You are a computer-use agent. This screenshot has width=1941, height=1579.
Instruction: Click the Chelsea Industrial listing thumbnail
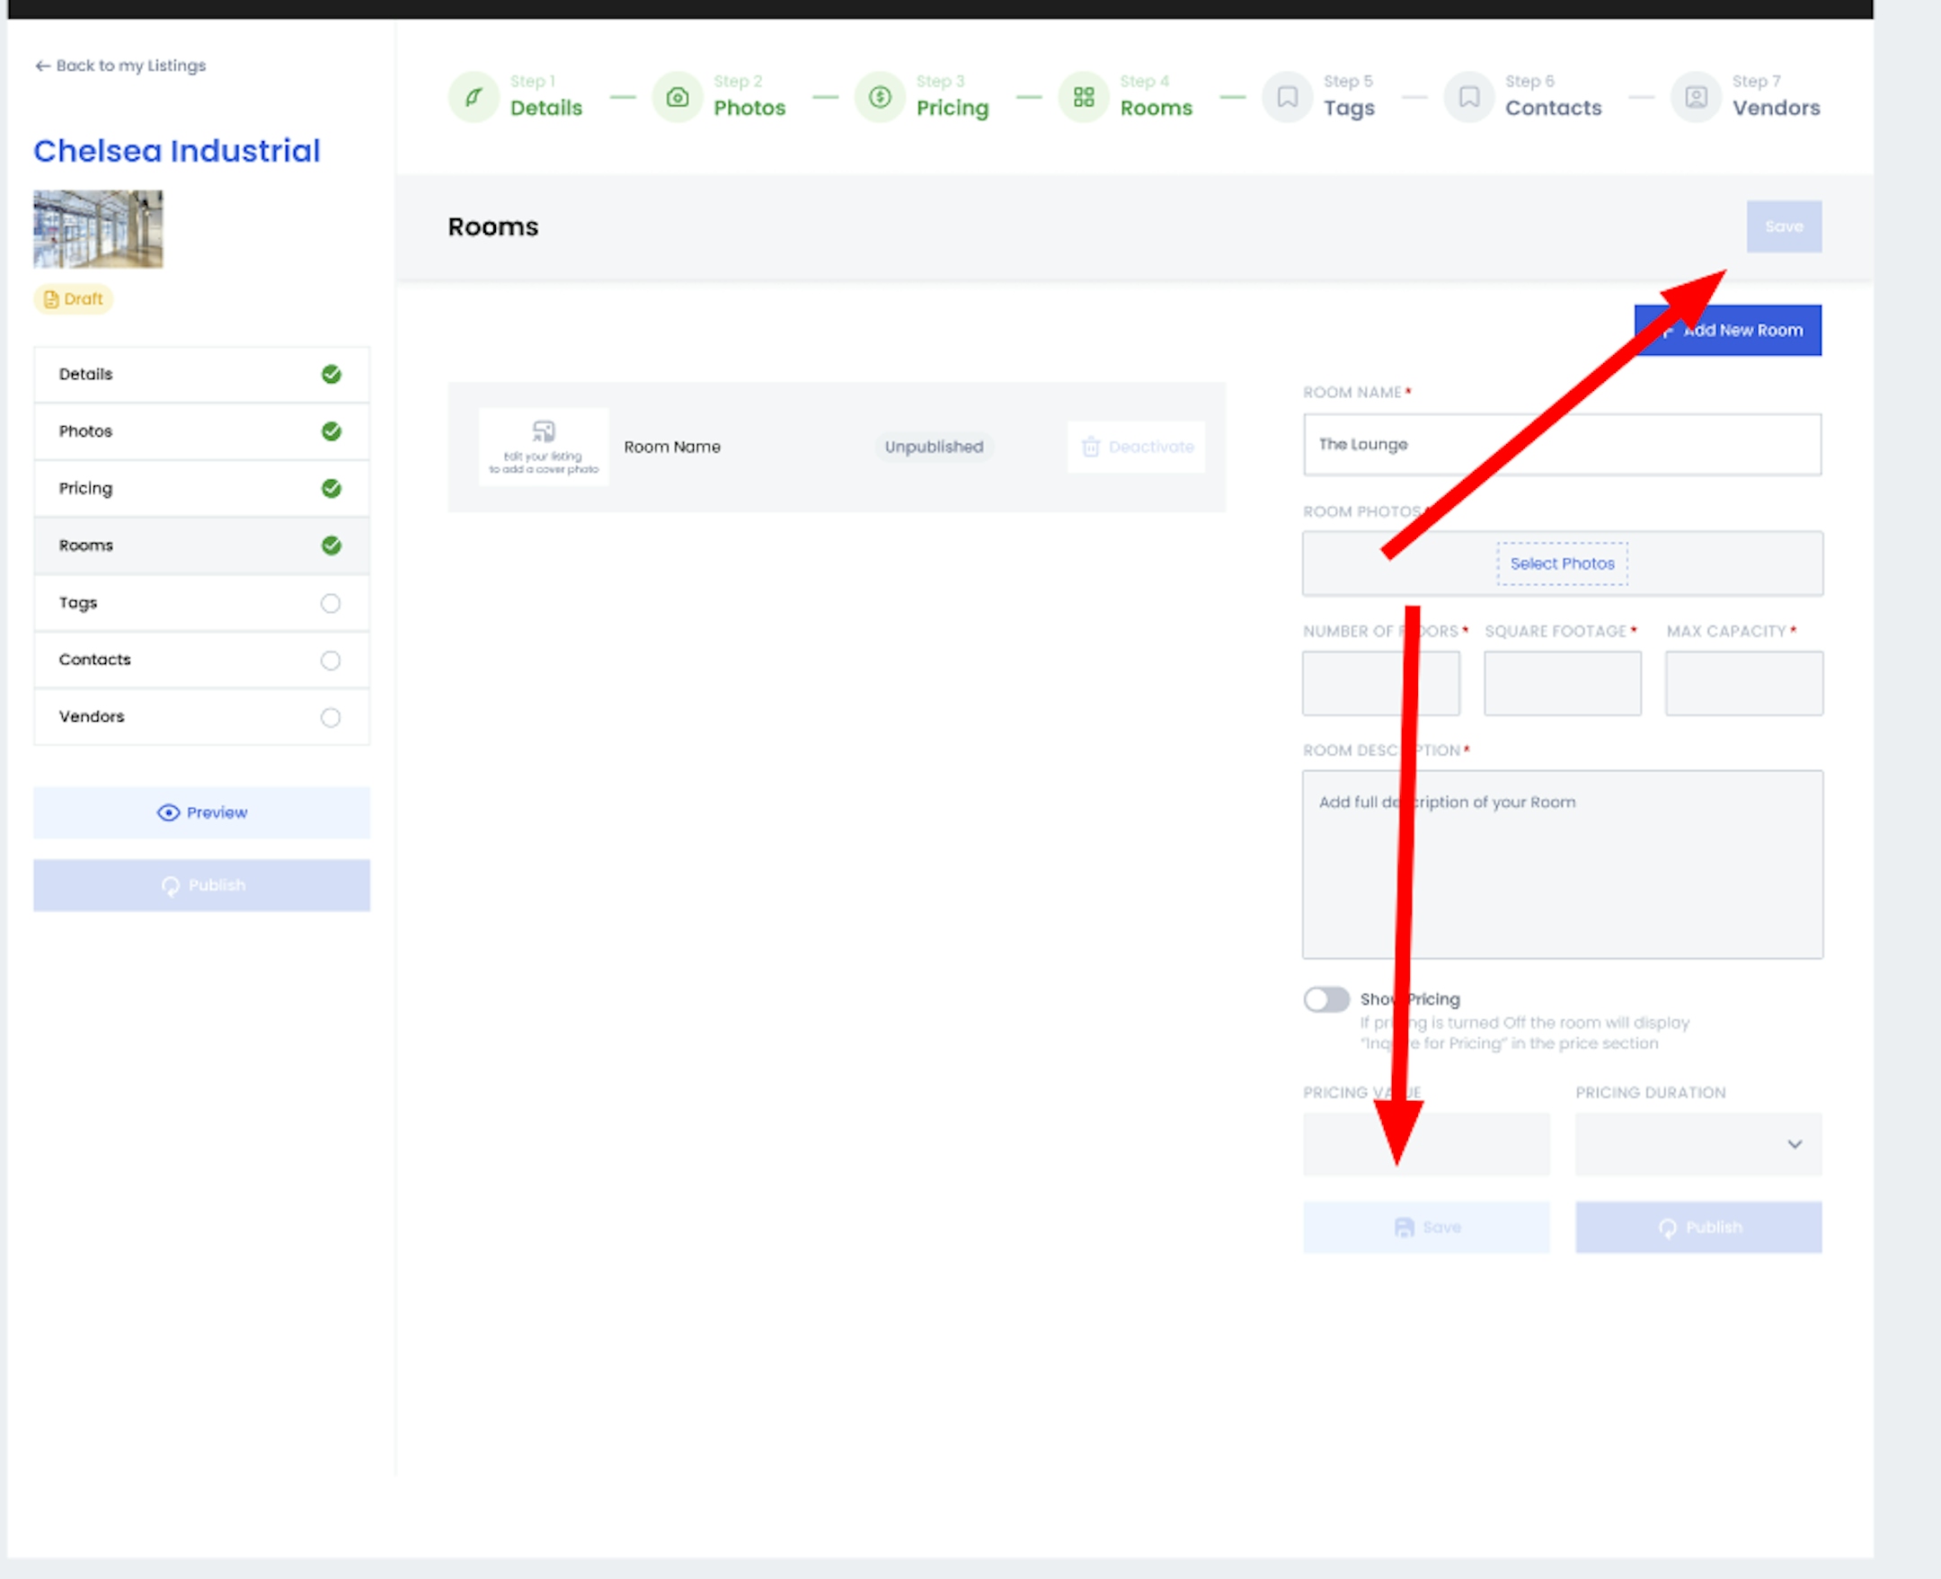tap(98, 229)
